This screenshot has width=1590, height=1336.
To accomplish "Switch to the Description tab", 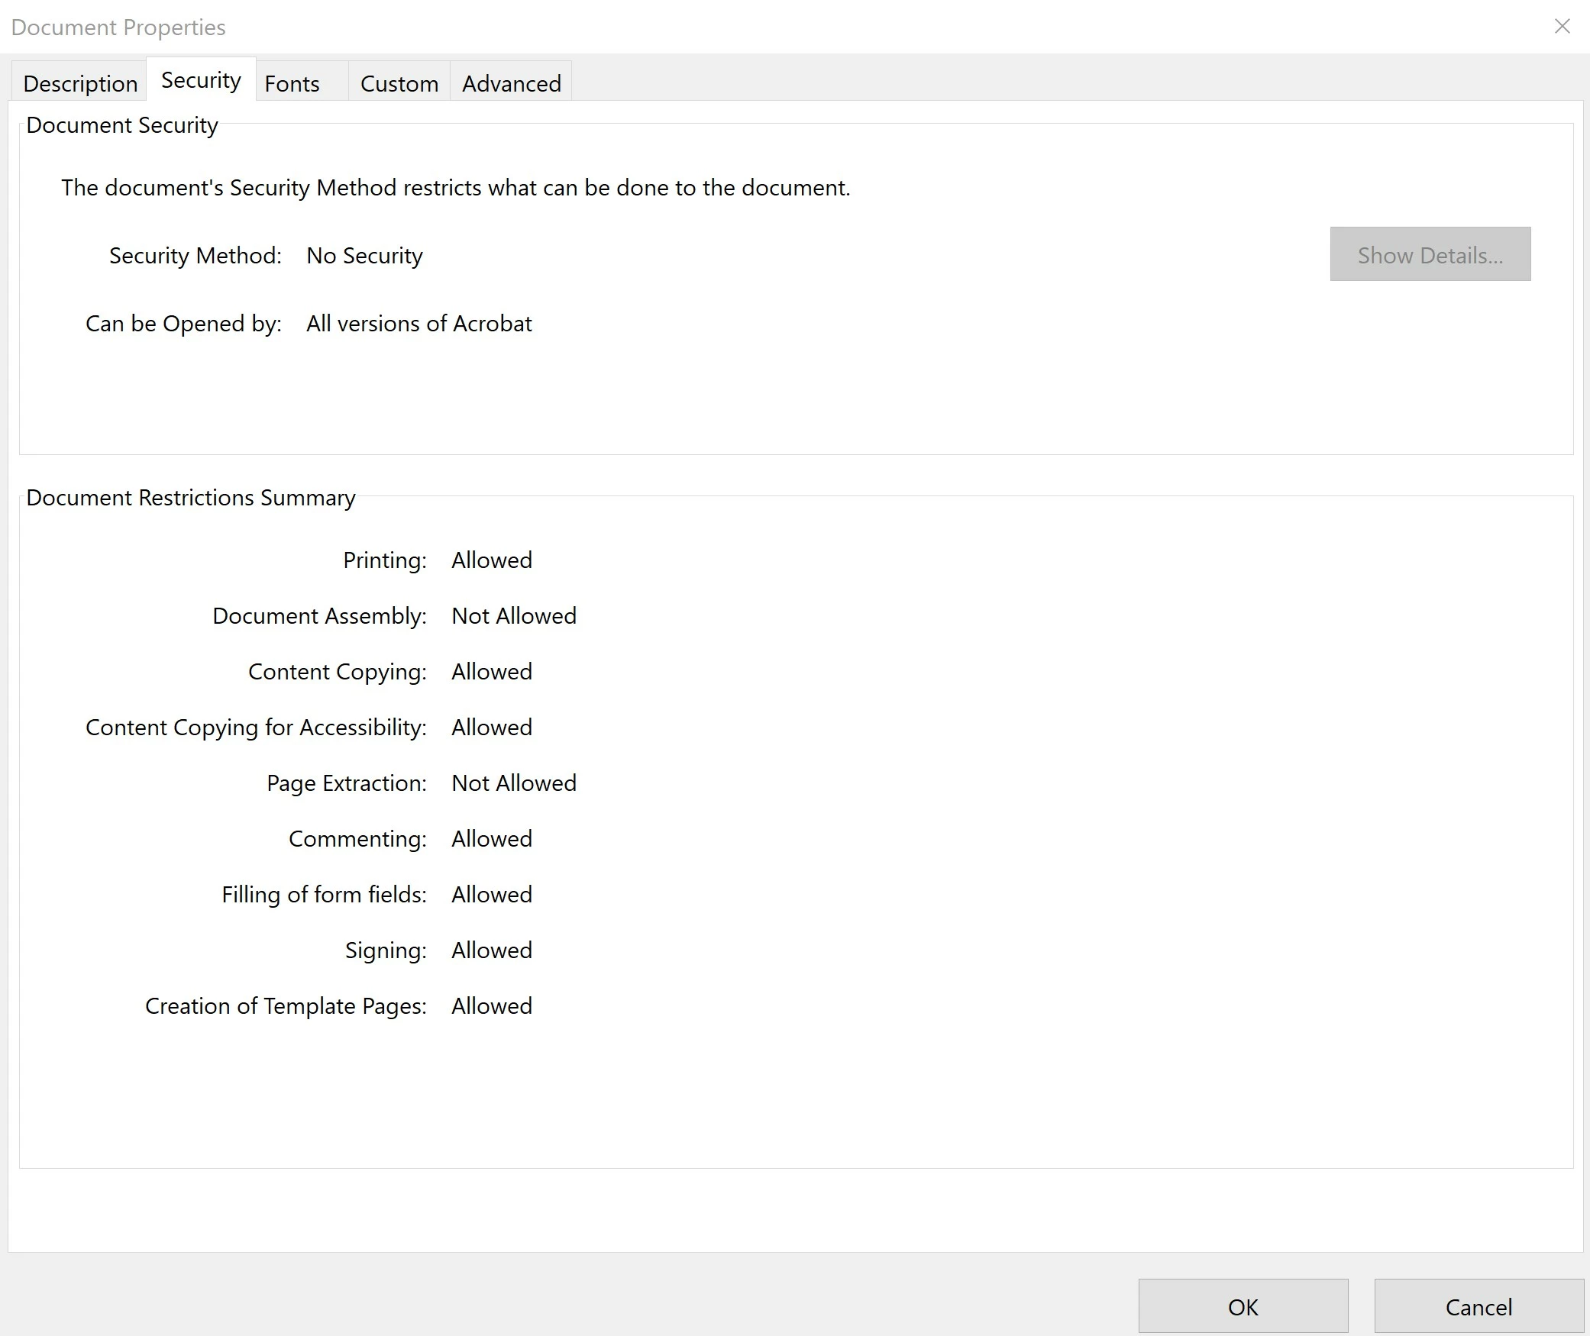I will (80, 83).
